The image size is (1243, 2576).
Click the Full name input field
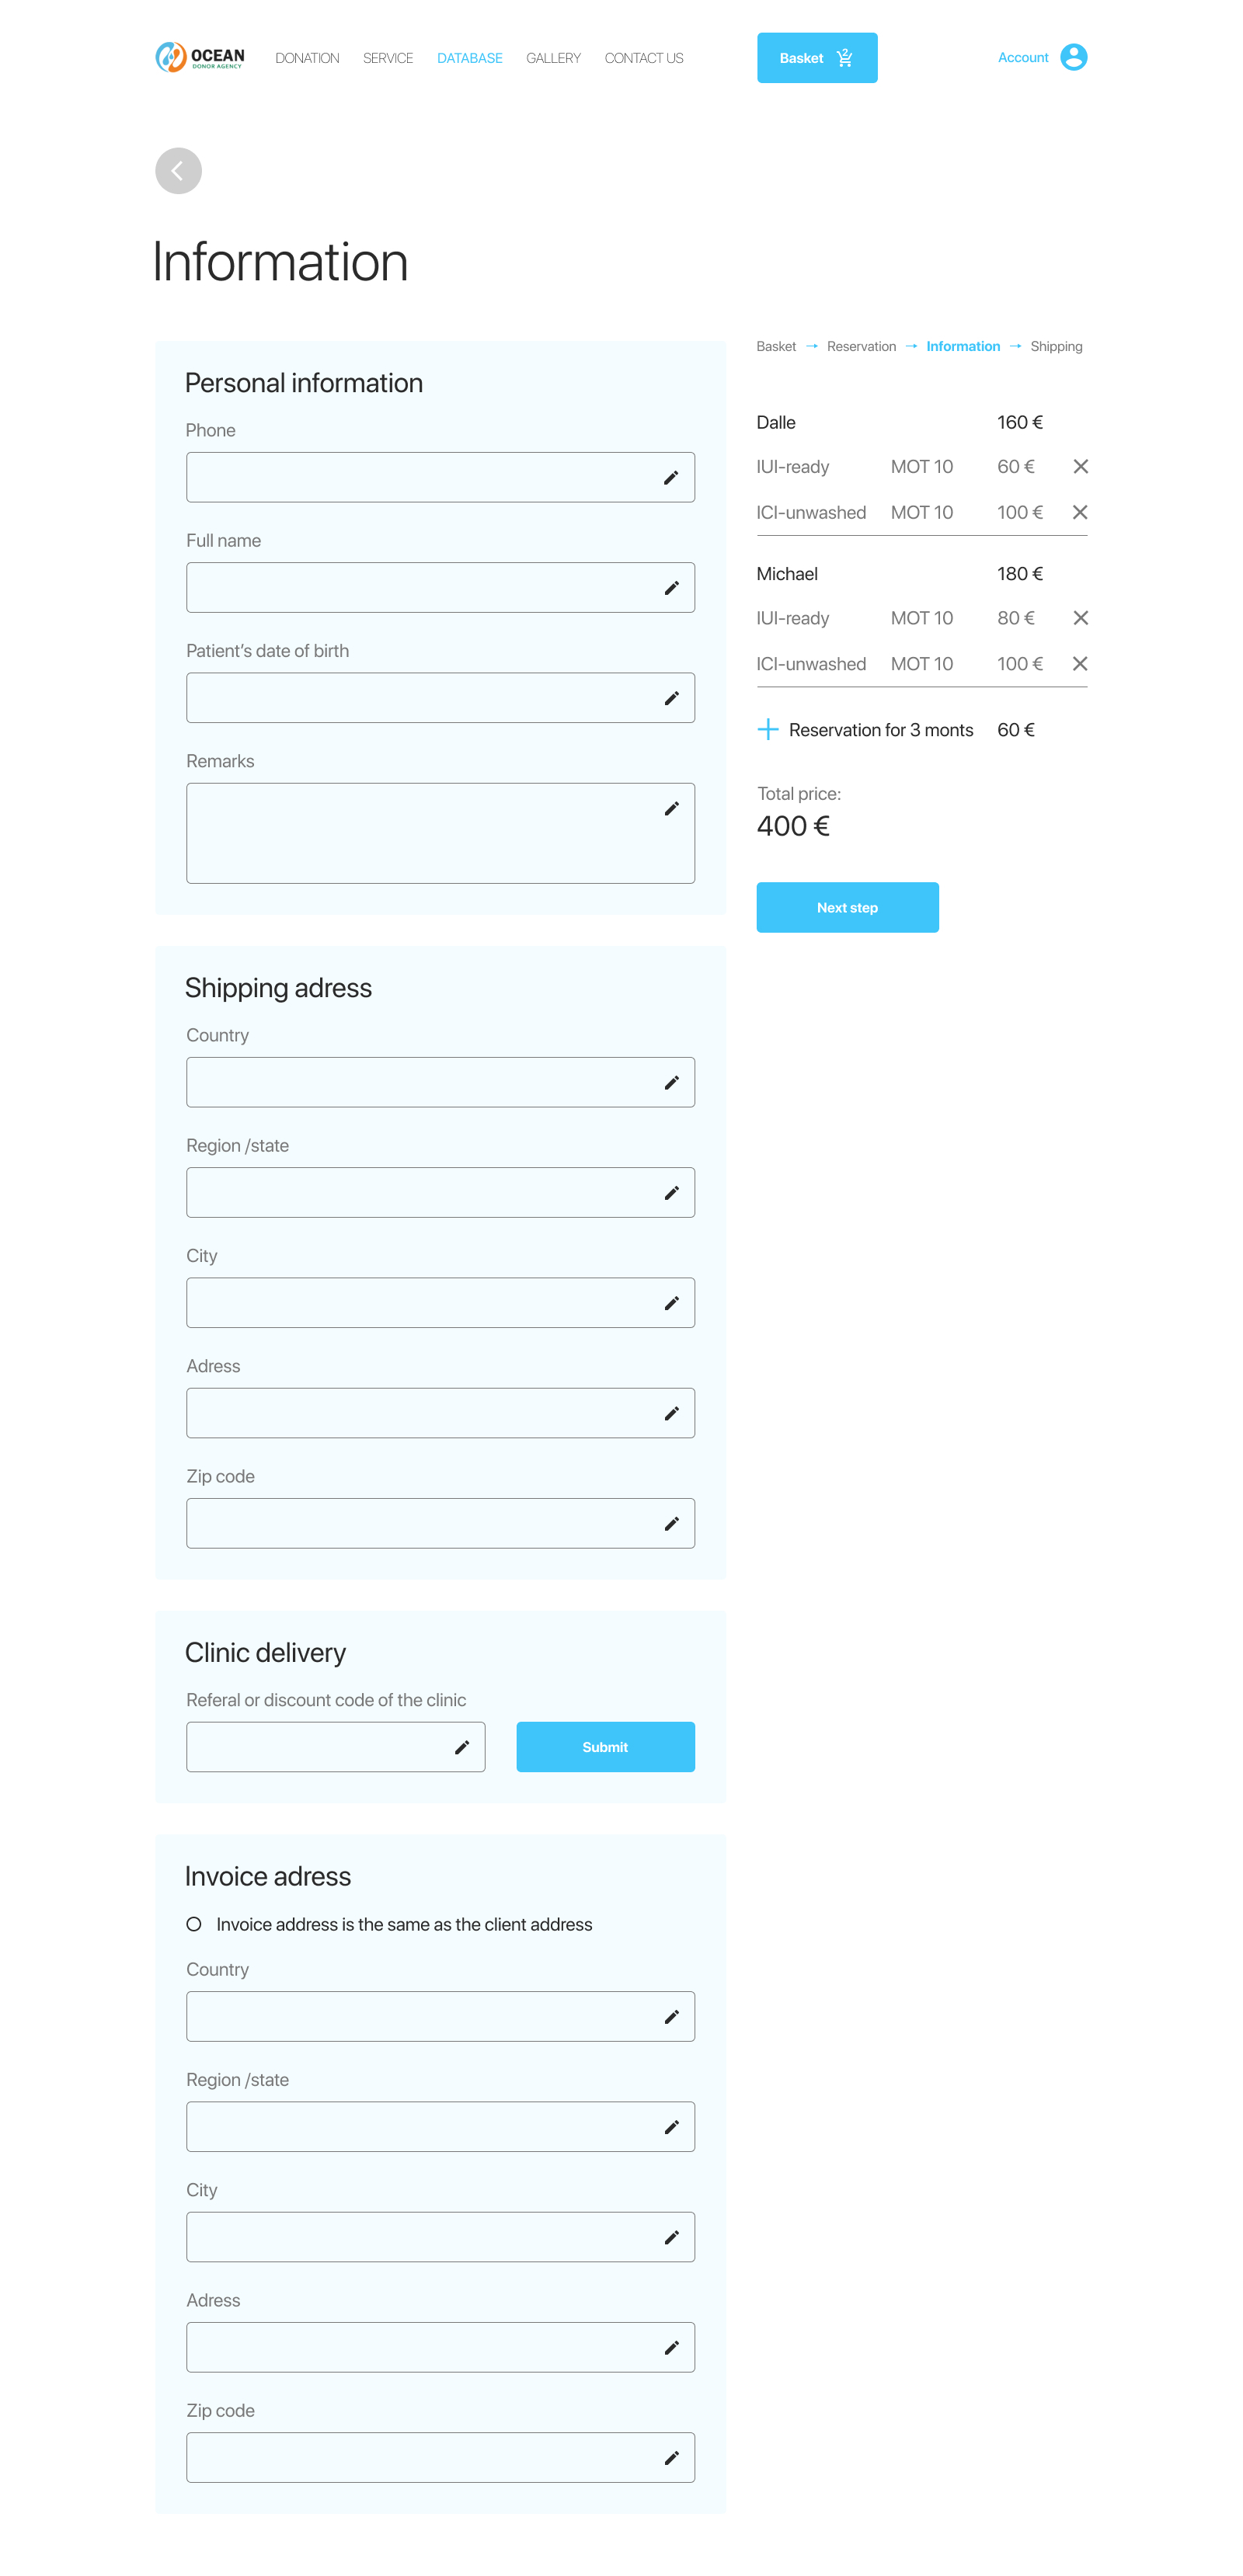pos(420,588)
